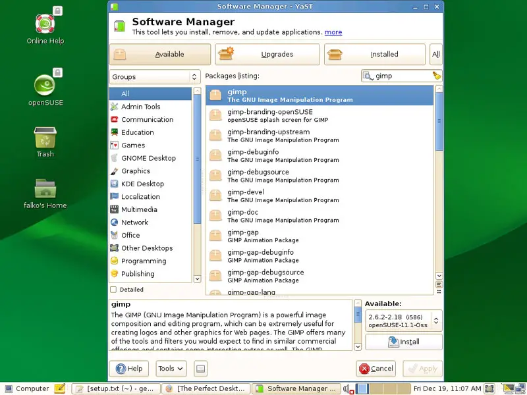The width and height of the screenshot is (527, 395).
Task: Select the gimp-doc package
Action: [x=319, y=216]
